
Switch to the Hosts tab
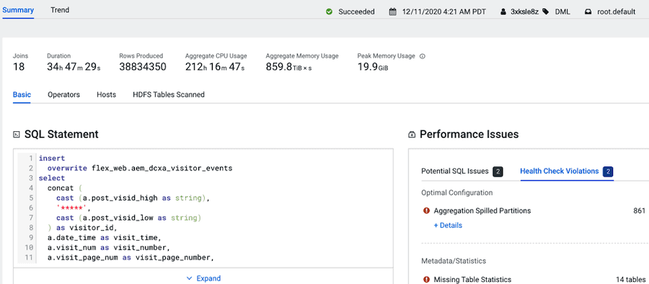[107, 94]
